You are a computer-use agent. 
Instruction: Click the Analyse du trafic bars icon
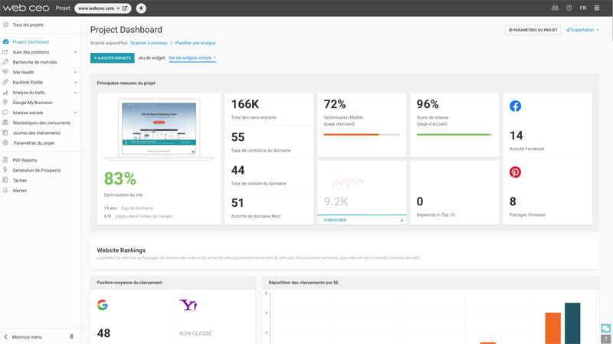(5, 92)
